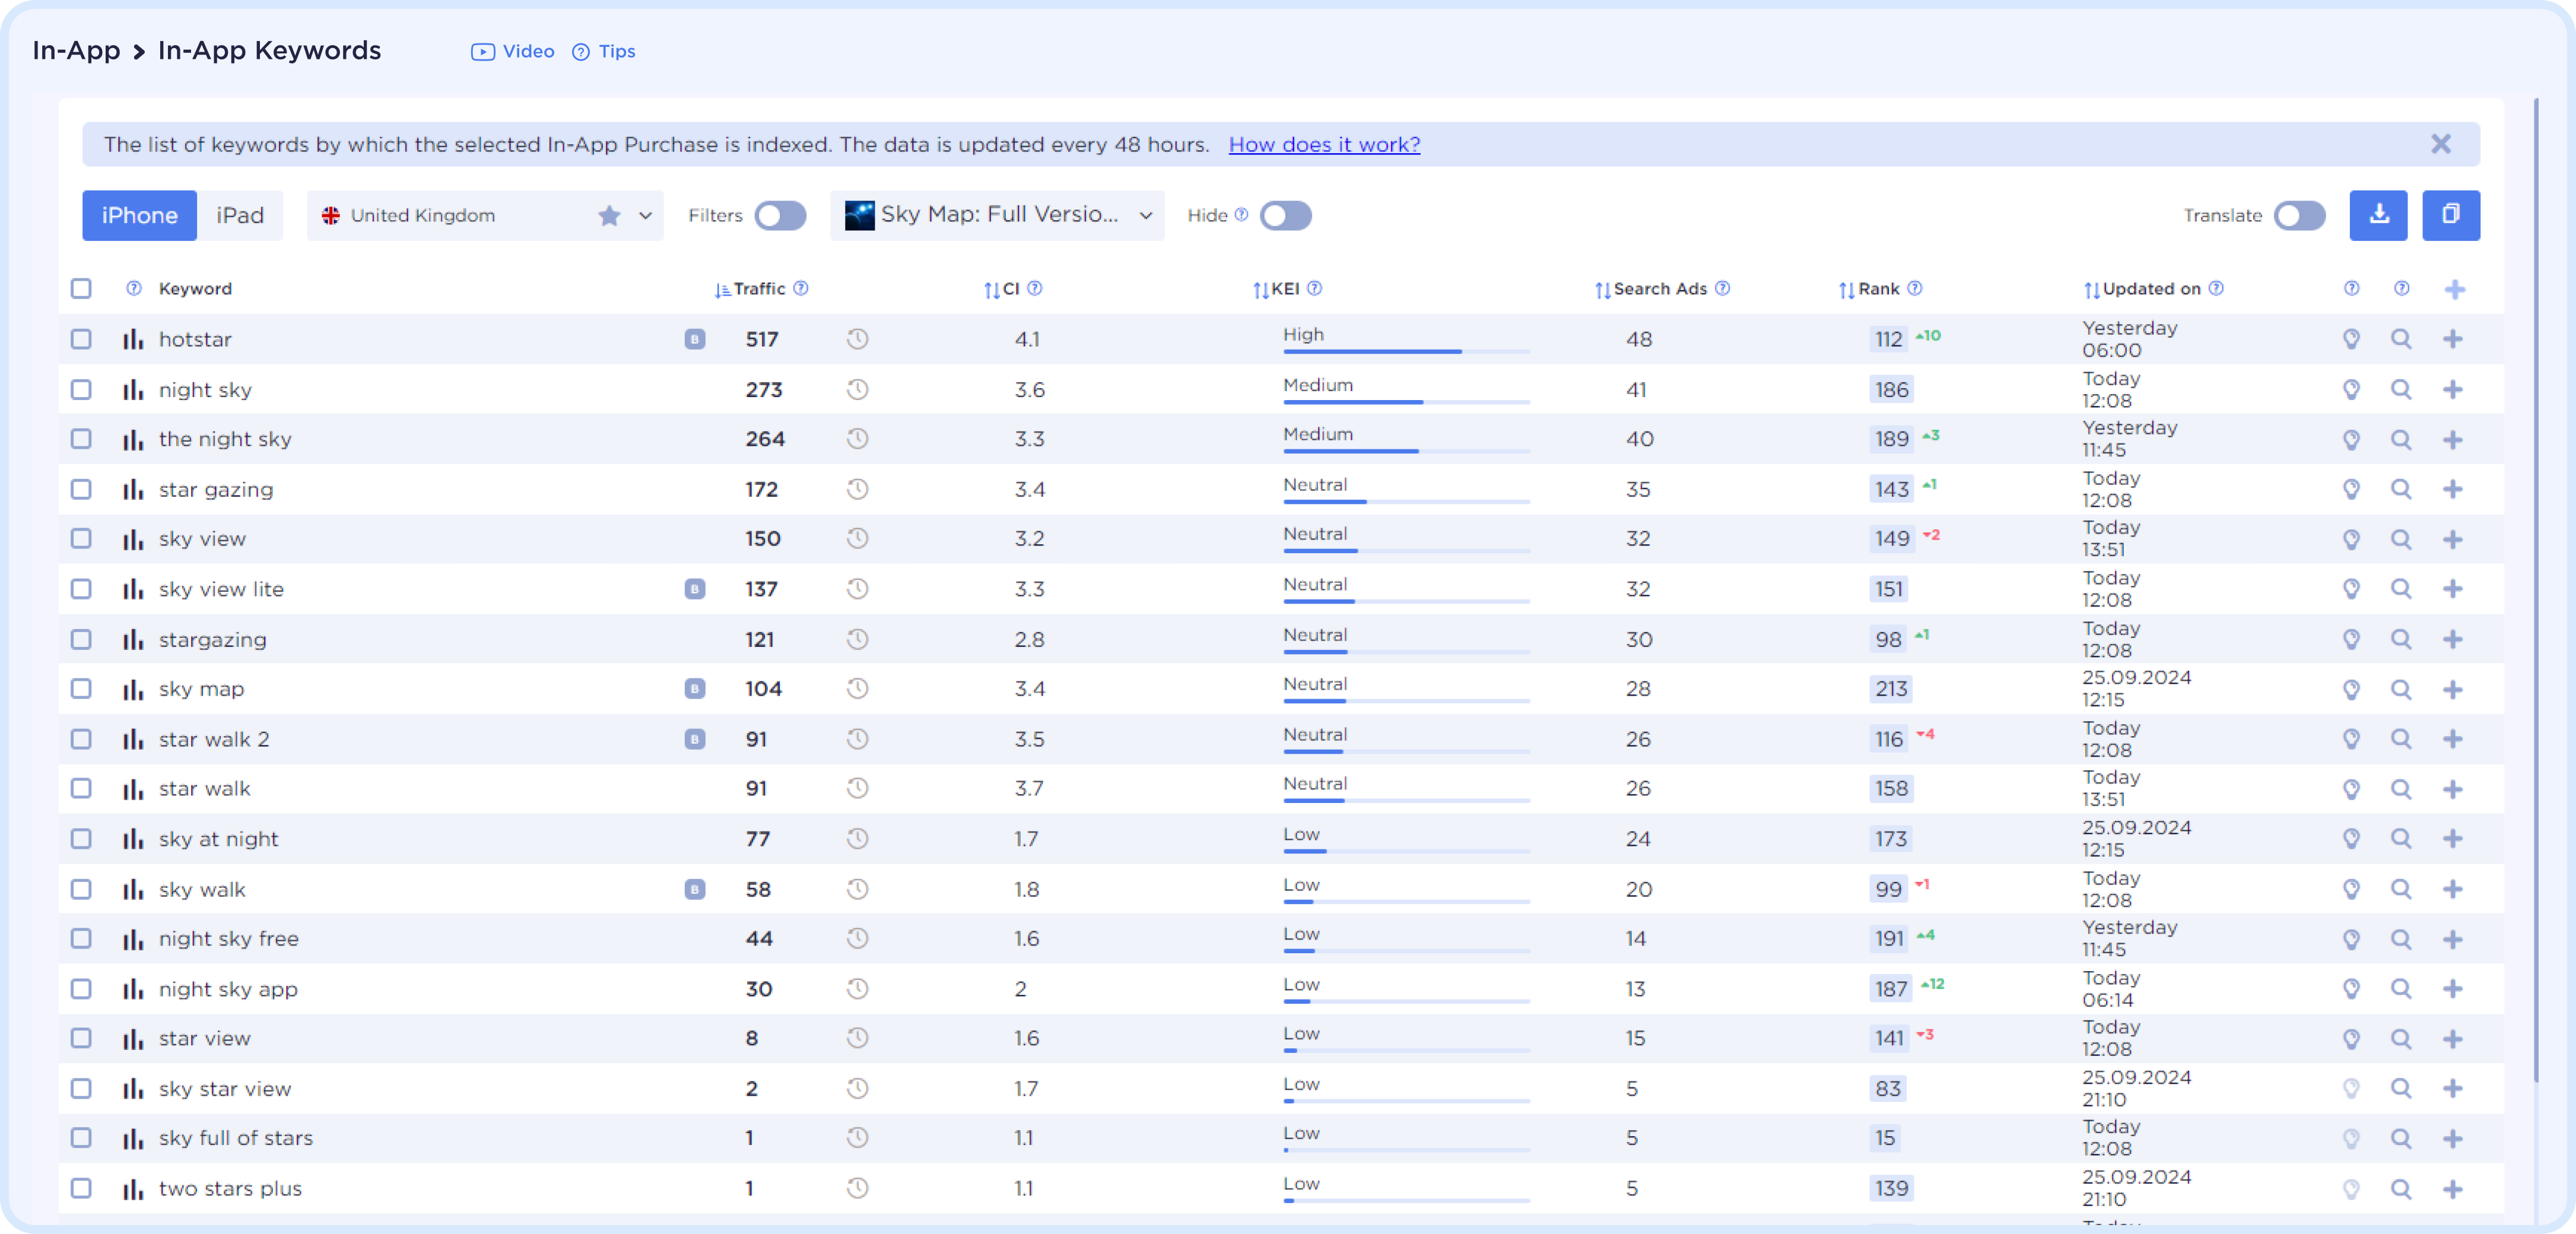Check the select-all keywords checkbox
The height and width of the screenshot is (1234, 2576).
[81, 288]
